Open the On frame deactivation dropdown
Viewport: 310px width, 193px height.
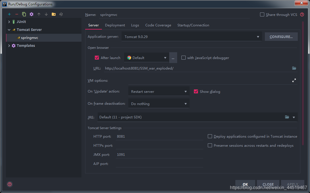159,104
